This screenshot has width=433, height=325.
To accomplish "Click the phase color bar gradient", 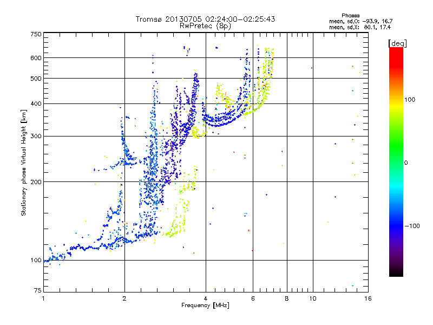I will [396, 162].
